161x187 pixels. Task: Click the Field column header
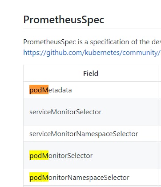[91, 74]
